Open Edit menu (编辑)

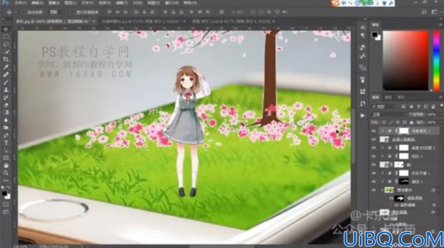click(x=37, y=3)
